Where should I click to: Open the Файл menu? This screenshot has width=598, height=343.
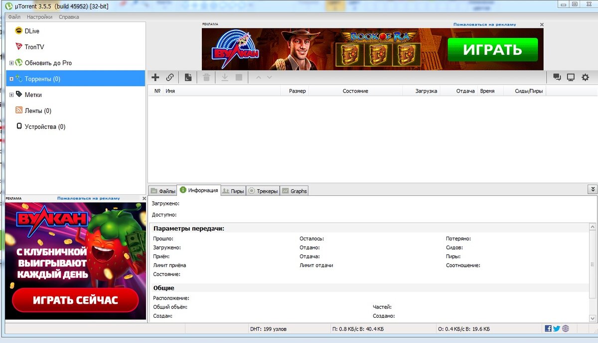click(x=14, y=17)
